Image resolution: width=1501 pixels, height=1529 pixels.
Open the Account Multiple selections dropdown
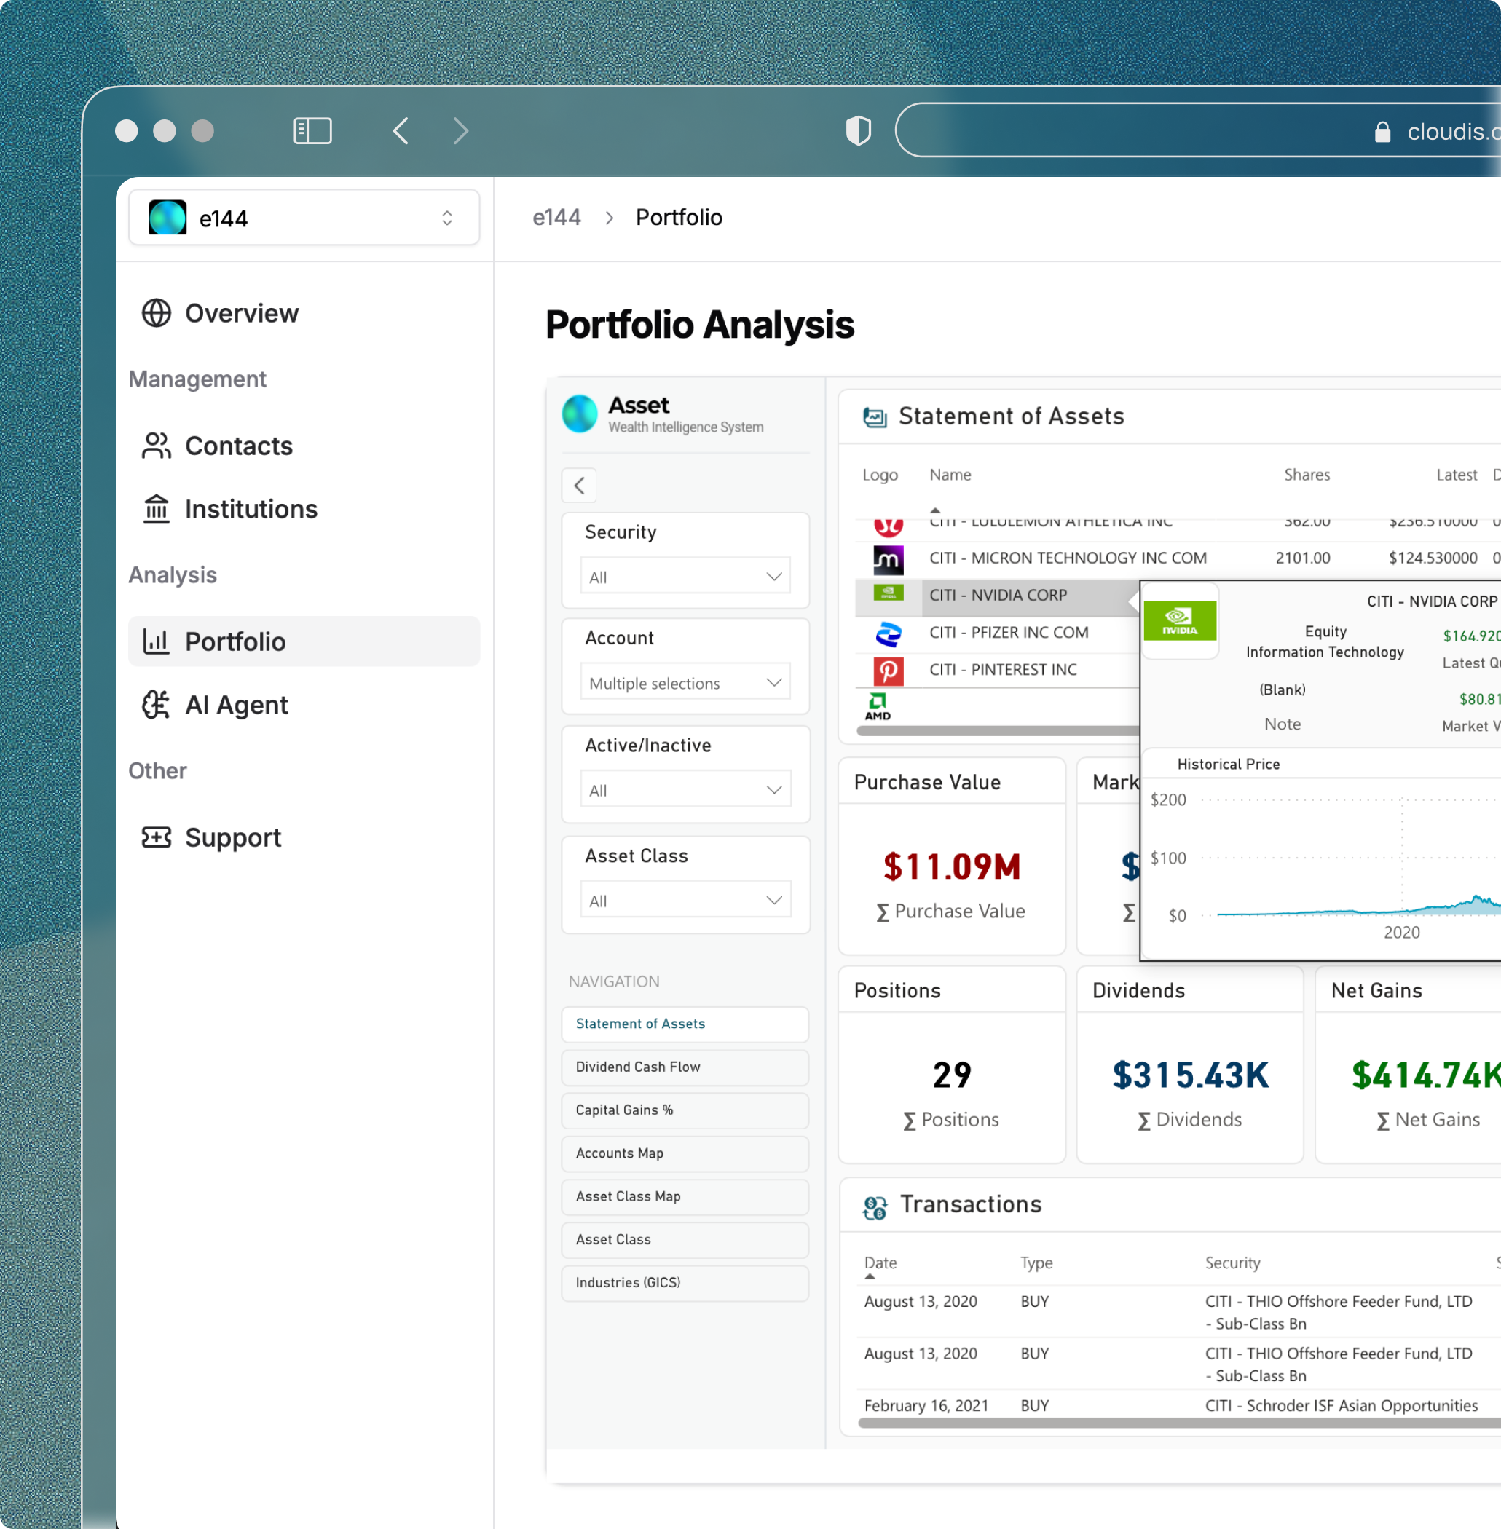[x=685, y=682]
